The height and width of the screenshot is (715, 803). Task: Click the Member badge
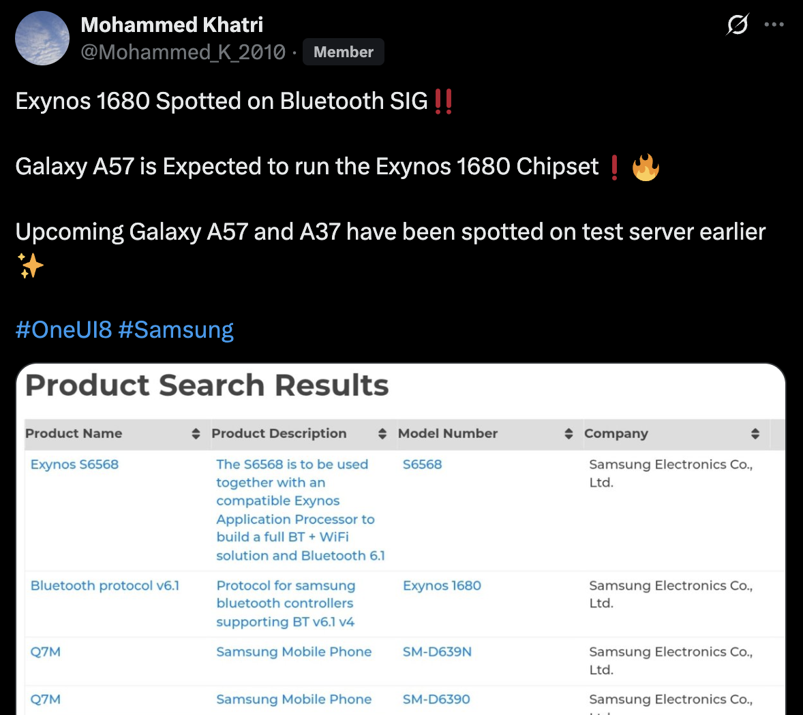click(x=343, y=52)
